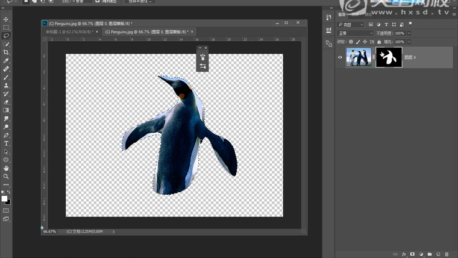Open the layer blend mode dropdown

tap(356, 33)
